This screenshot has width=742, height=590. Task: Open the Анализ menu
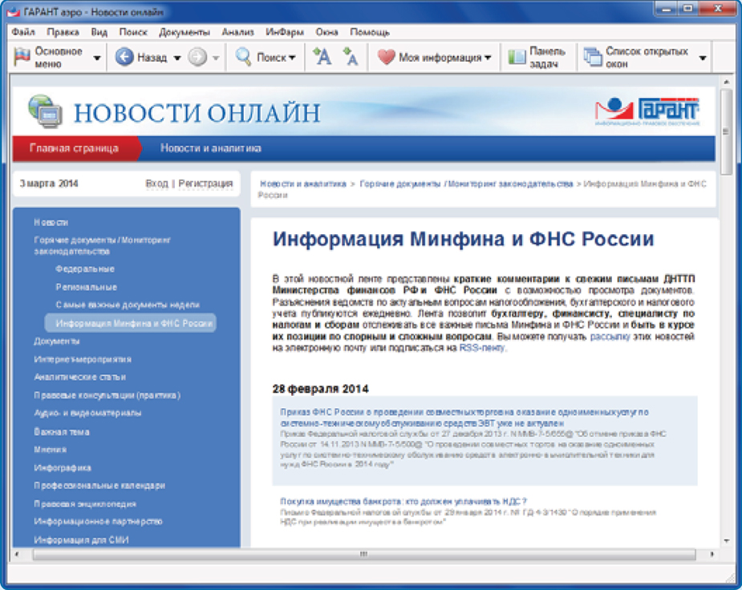pos(237,32)
